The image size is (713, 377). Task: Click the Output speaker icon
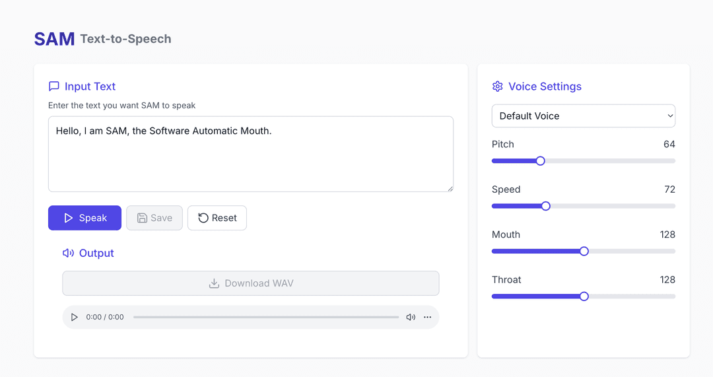[x=68, y=253]
